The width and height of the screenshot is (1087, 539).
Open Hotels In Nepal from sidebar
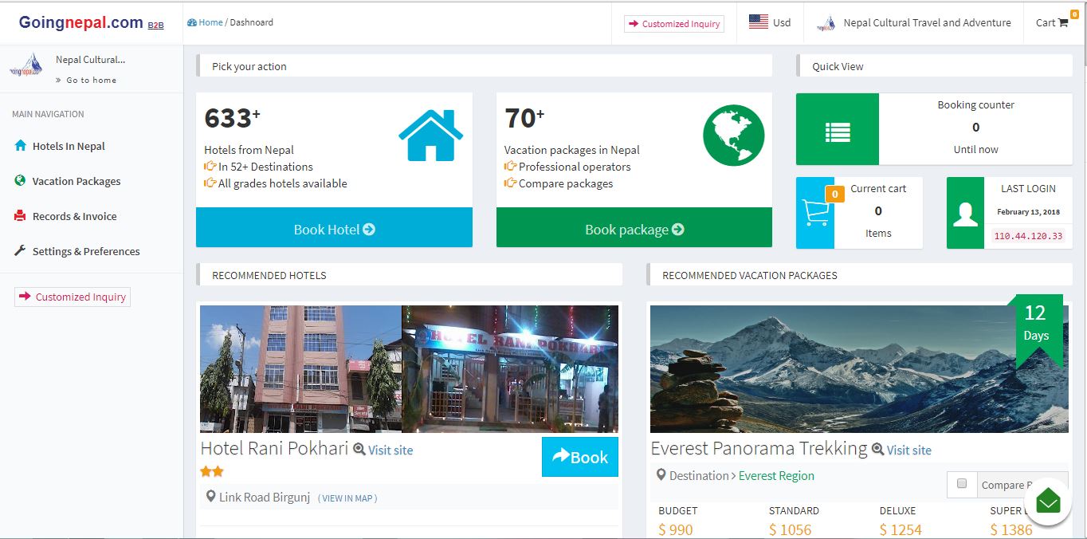[x=69, y=146]
